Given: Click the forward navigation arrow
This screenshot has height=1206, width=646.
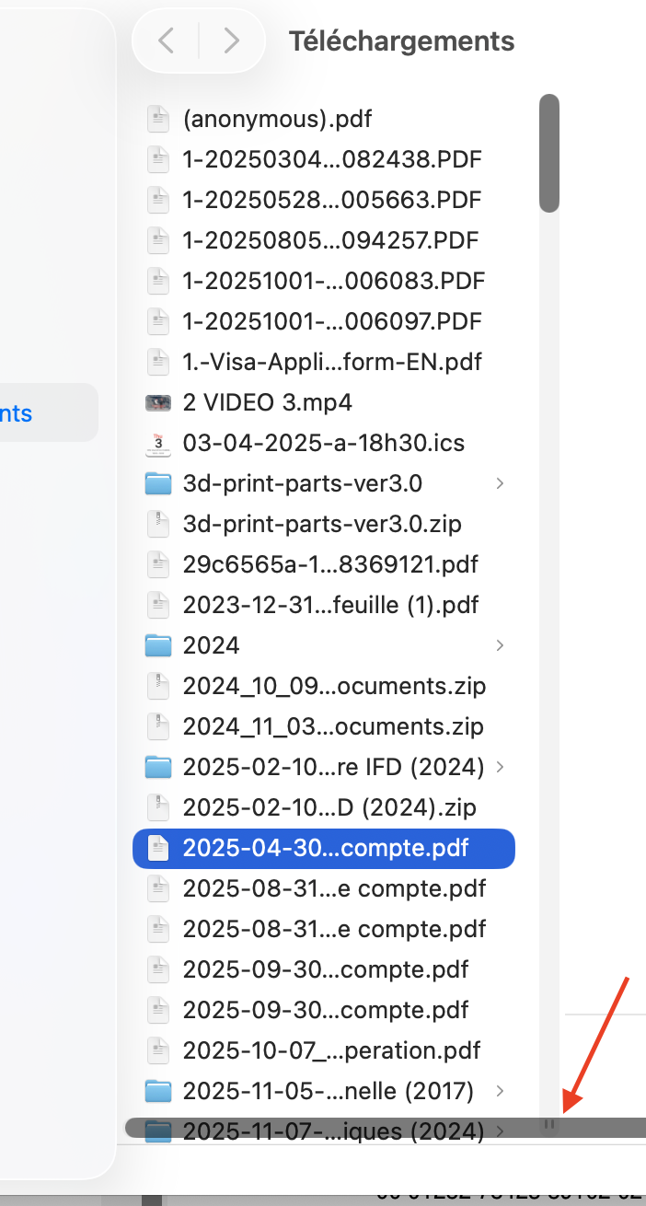Looking at the screenshot, I should (231, 41).
